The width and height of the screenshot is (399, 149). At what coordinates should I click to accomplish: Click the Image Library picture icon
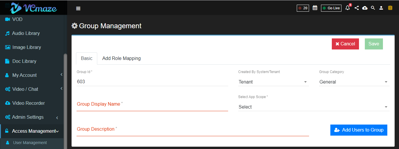(x=8, y=47)
